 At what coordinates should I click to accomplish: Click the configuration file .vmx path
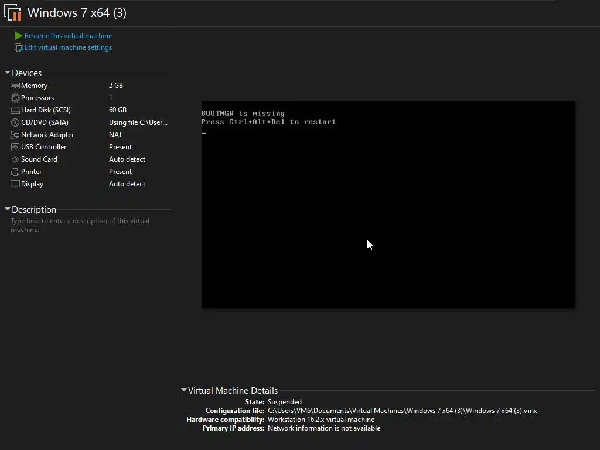(402, 411)
